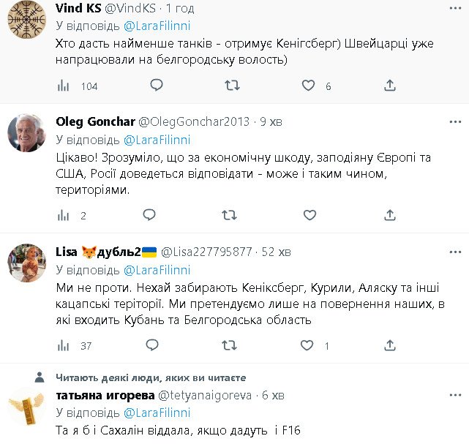This screenshot has height=444, width=469.
Task: Open @LaraFilinni link in татьяна игорева's reply
Action: click(x=157, y=413)
